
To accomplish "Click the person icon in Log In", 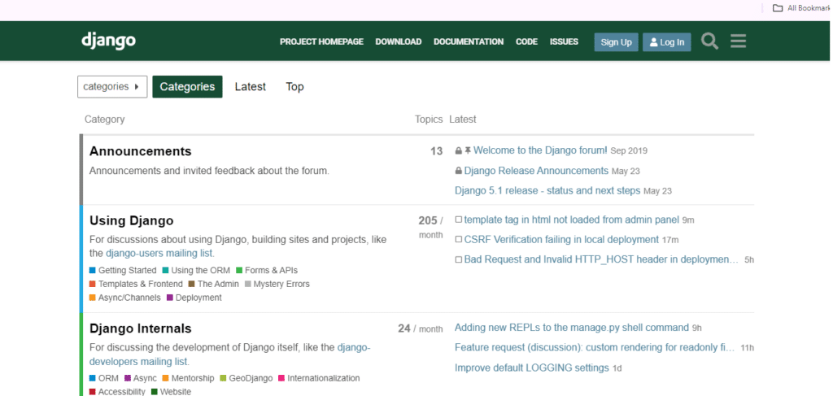I will (653, 42).
